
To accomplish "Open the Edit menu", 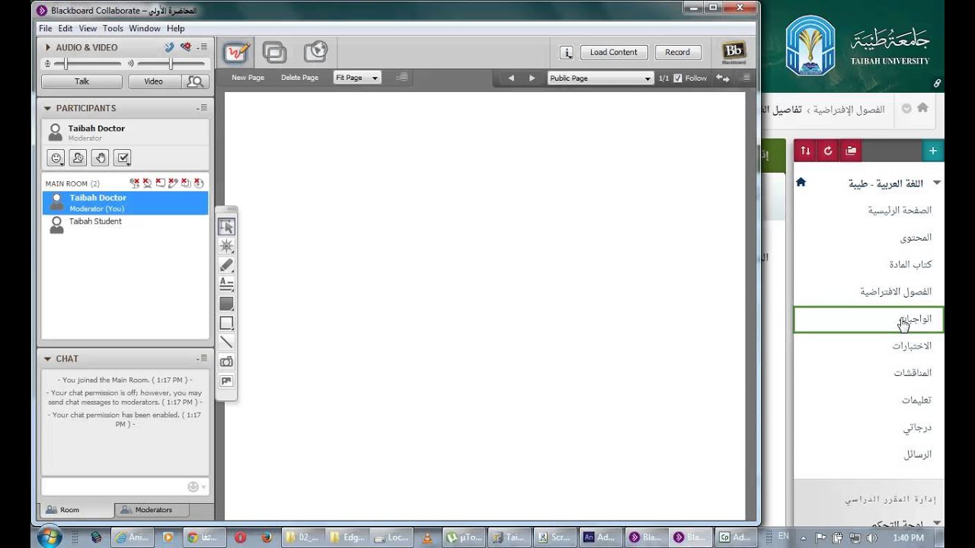I will pos(66,28).
